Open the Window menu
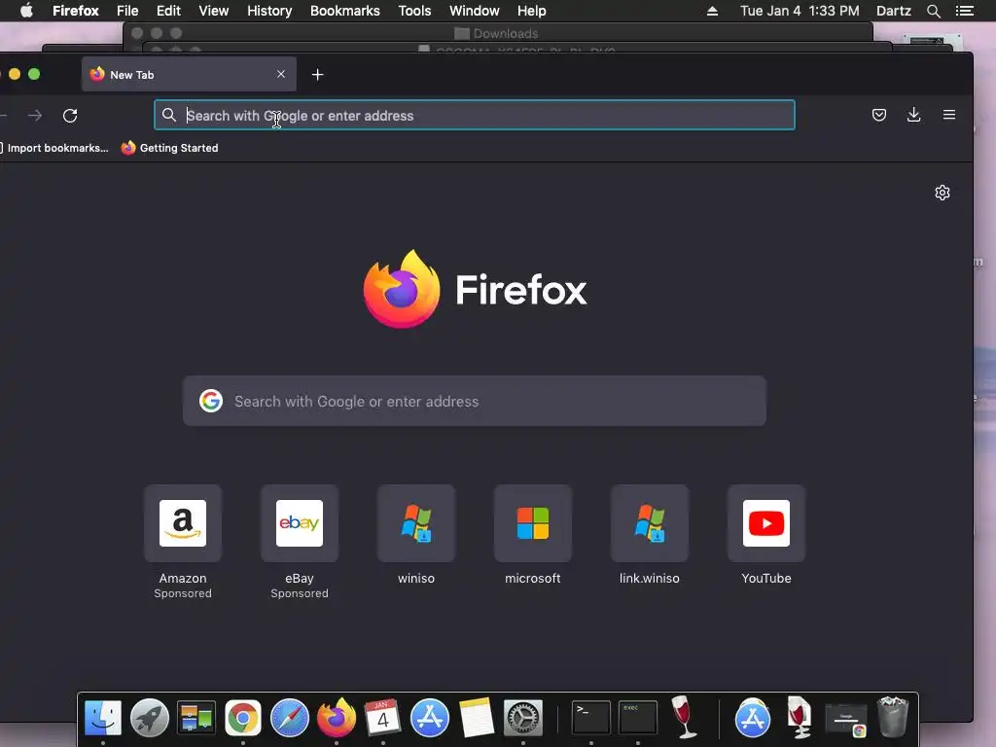The height and width of the screenshot is (747, 996). click(x=474, y=11)
